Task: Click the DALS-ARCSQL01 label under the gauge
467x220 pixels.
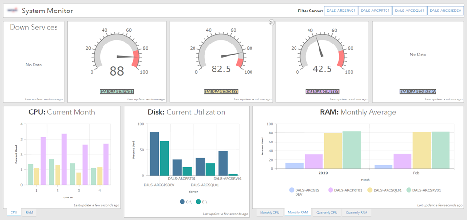Action: point(221,91)
